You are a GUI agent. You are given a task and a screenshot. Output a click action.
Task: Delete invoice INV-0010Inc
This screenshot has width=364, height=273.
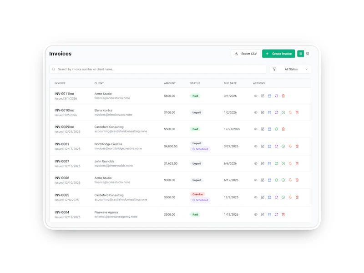tap(297, 112)
